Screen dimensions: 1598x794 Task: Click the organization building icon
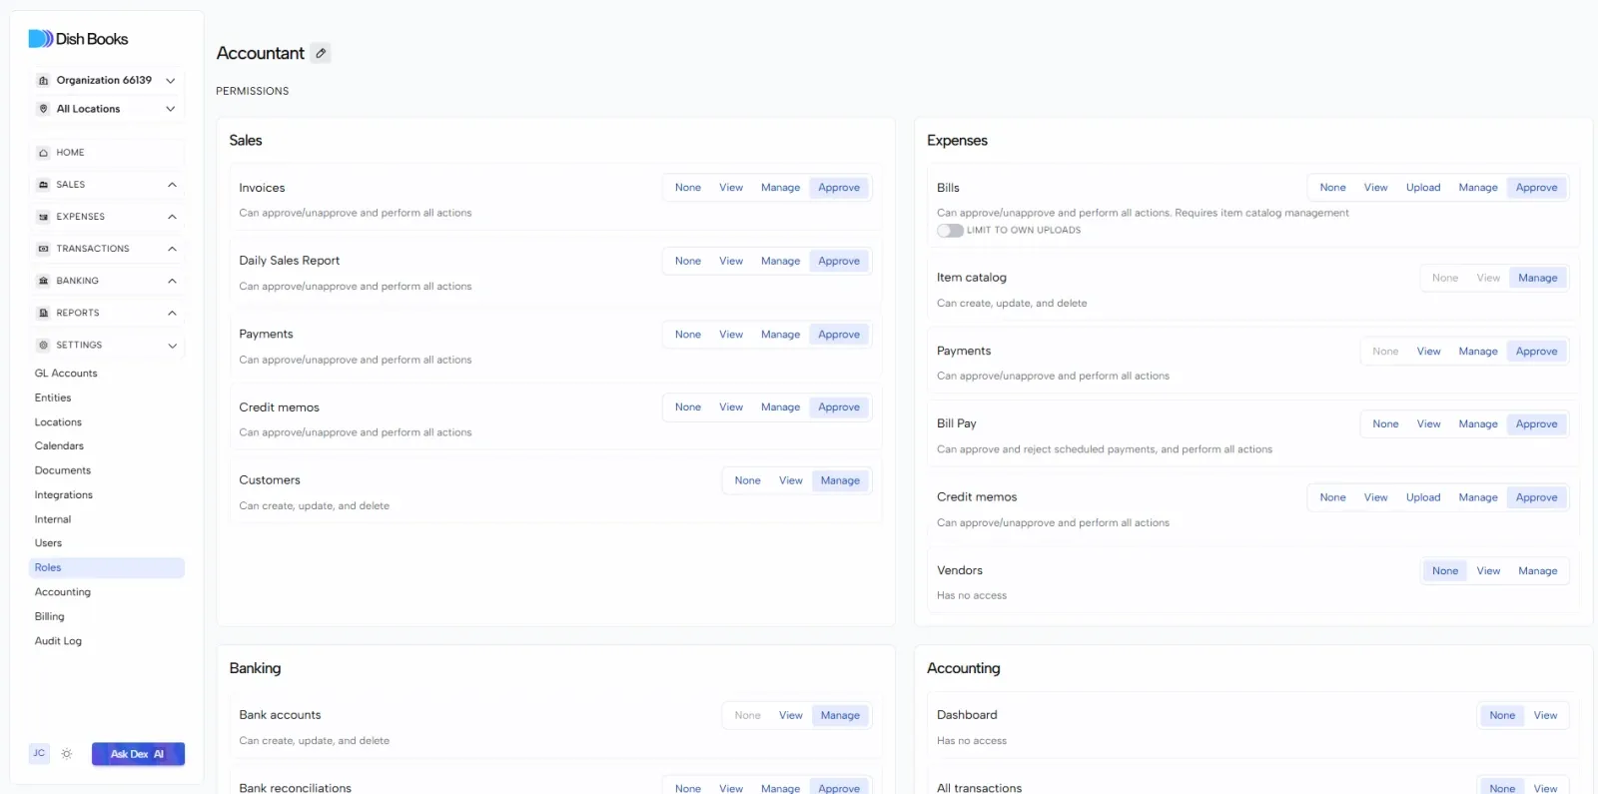click(x=43, y=81)
